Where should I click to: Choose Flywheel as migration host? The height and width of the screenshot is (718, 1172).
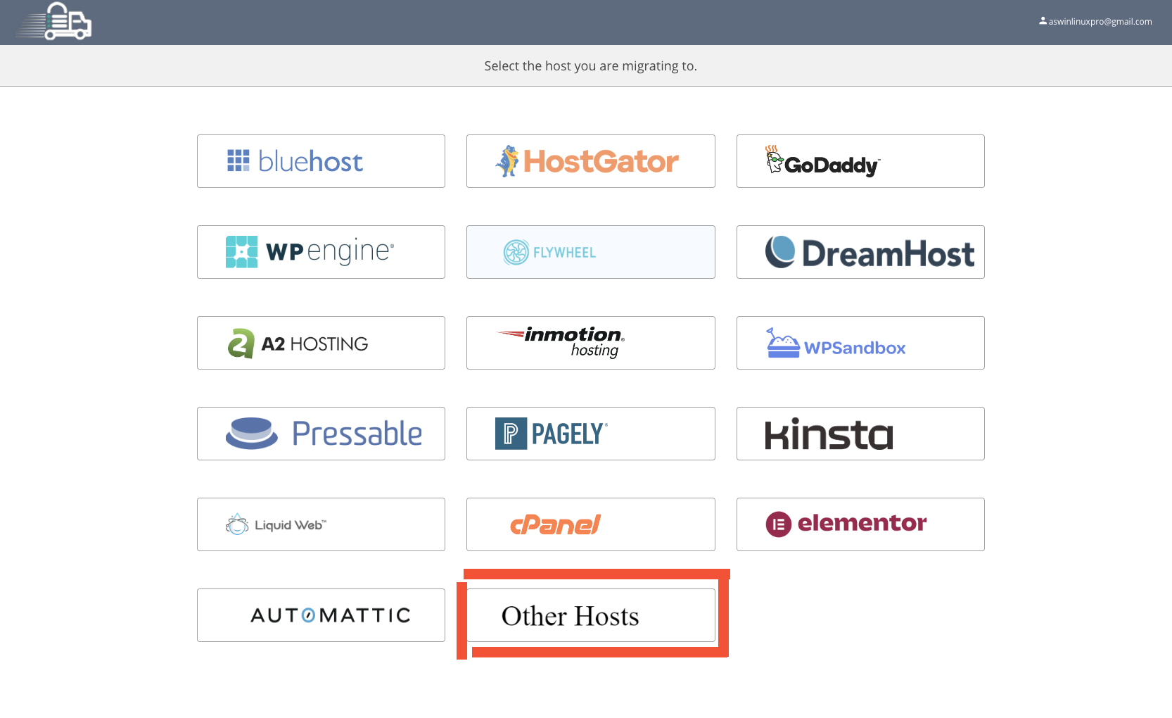pyautogui.click(x=590, y=252)
